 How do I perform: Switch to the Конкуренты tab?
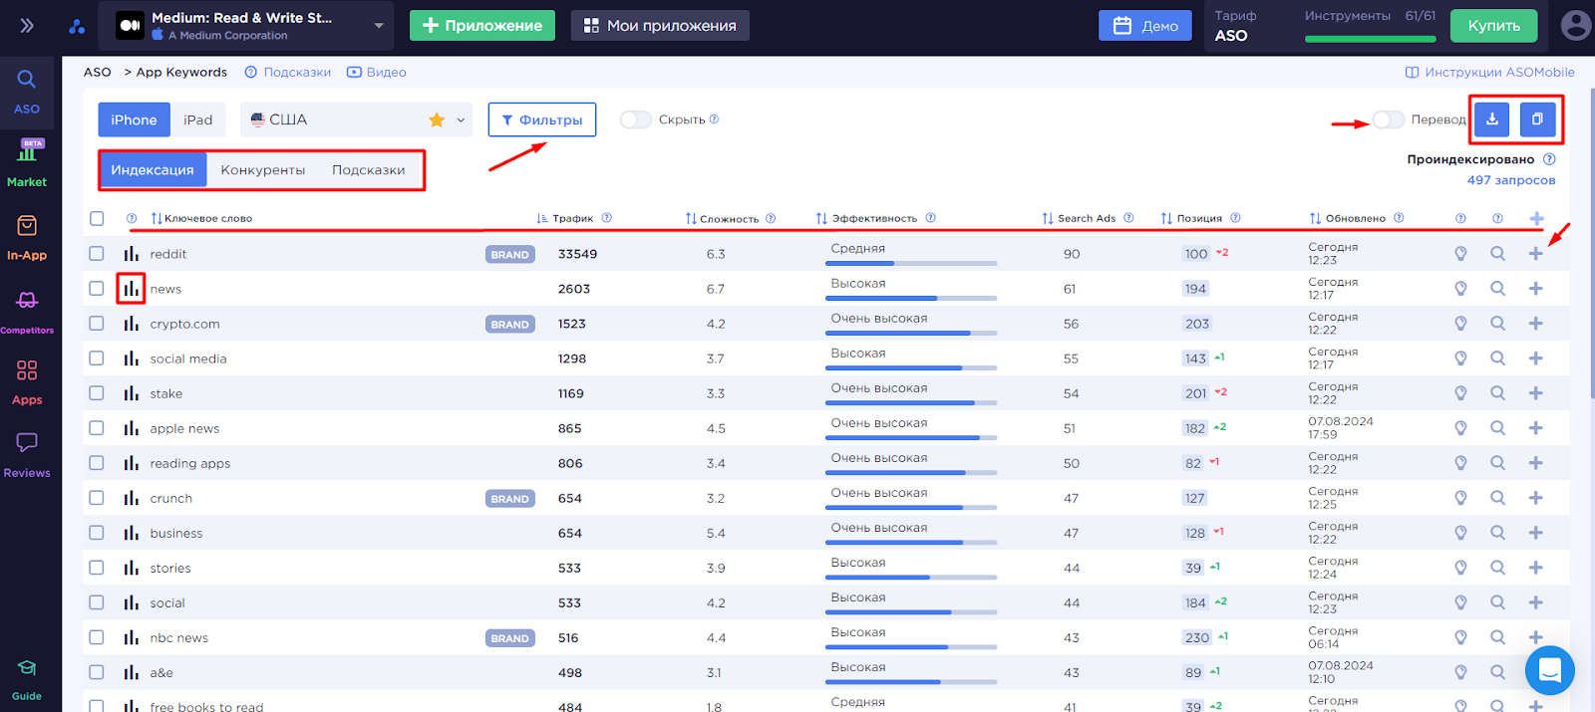pyautogui.click(x=263, y=170)
